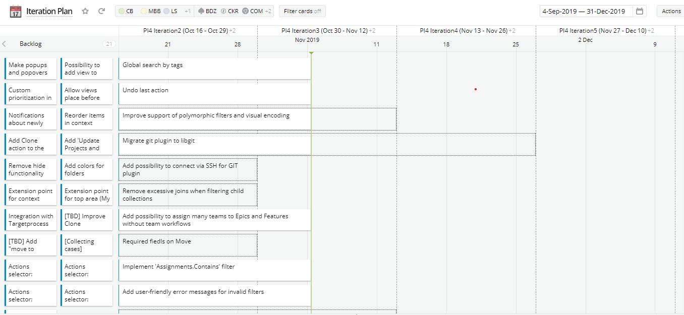This screenshot has width=684, height=315.
Task: Click the Iteration Plan title link
Action: tap(49, 11)
